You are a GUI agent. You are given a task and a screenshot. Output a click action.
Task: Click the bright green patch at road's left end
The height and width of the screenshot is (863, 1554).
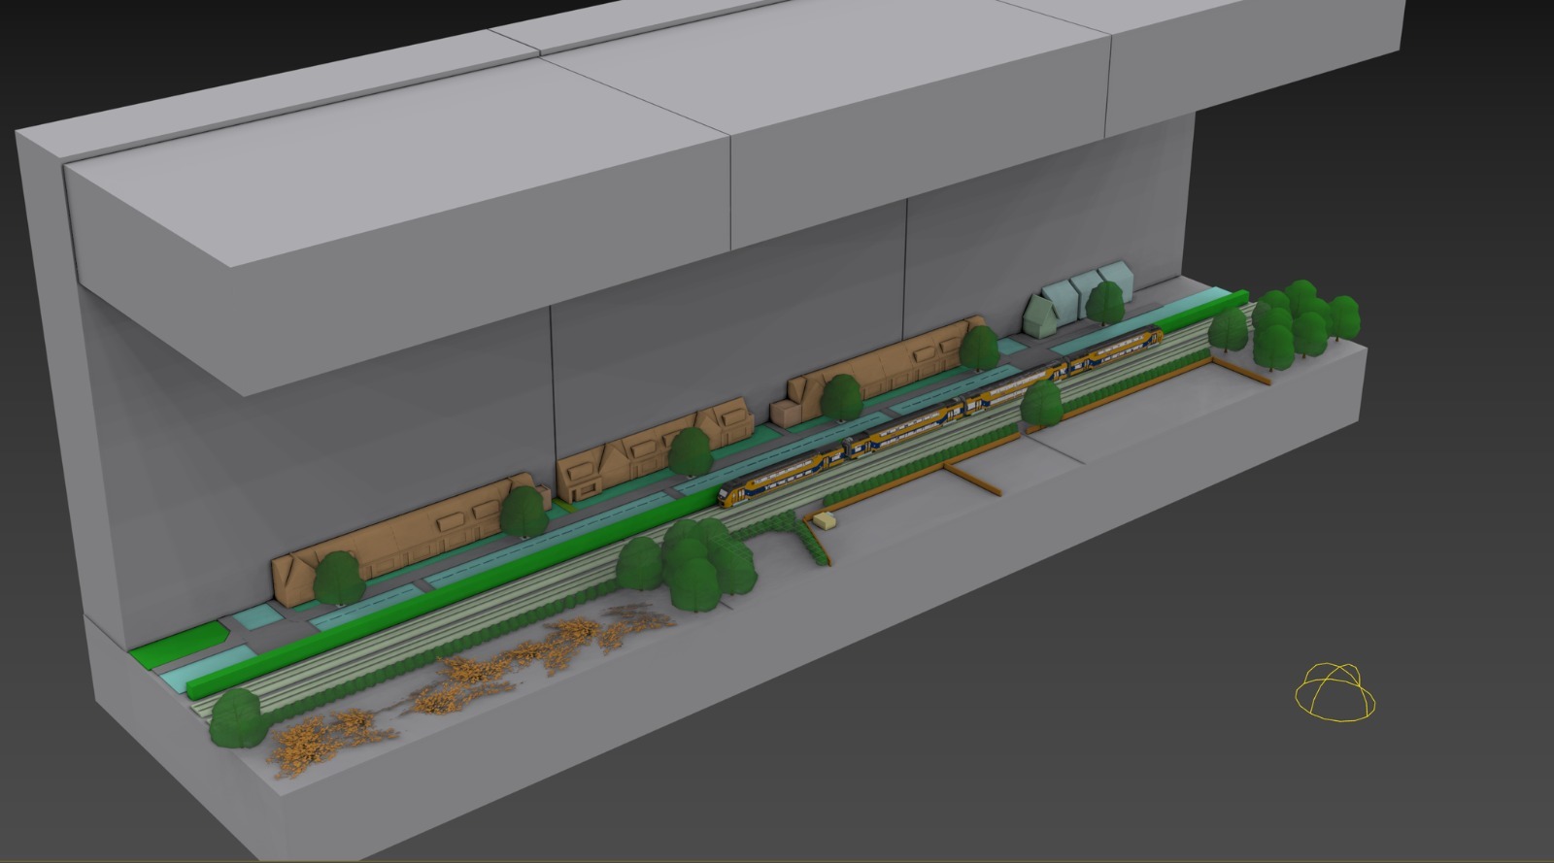(x=180, y=648)
